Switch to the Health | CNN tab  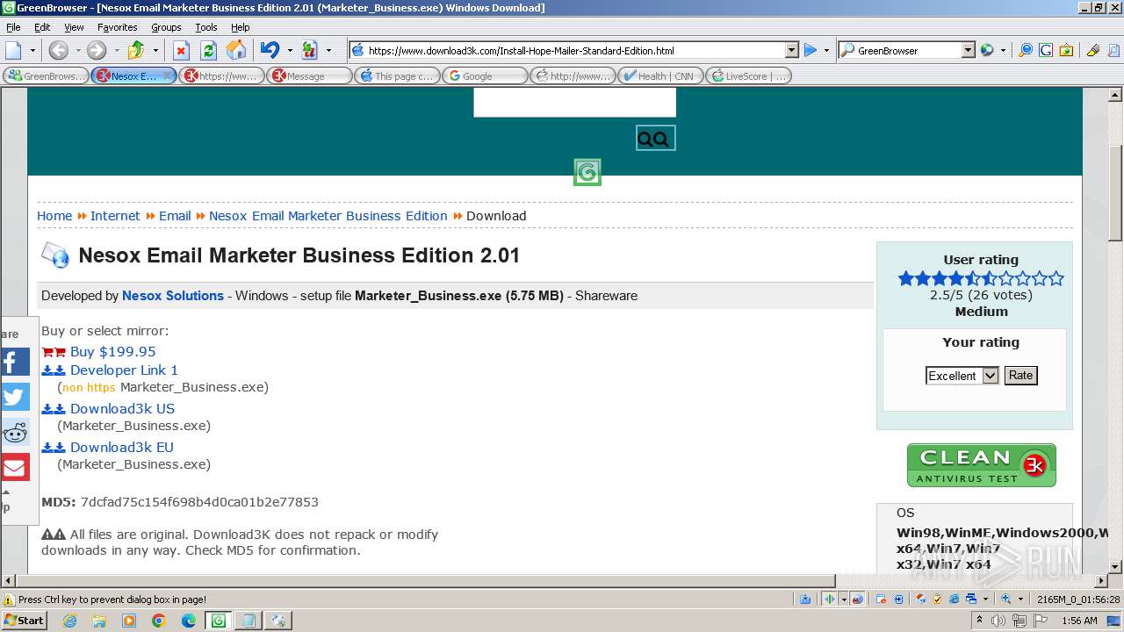coord(660,76)
